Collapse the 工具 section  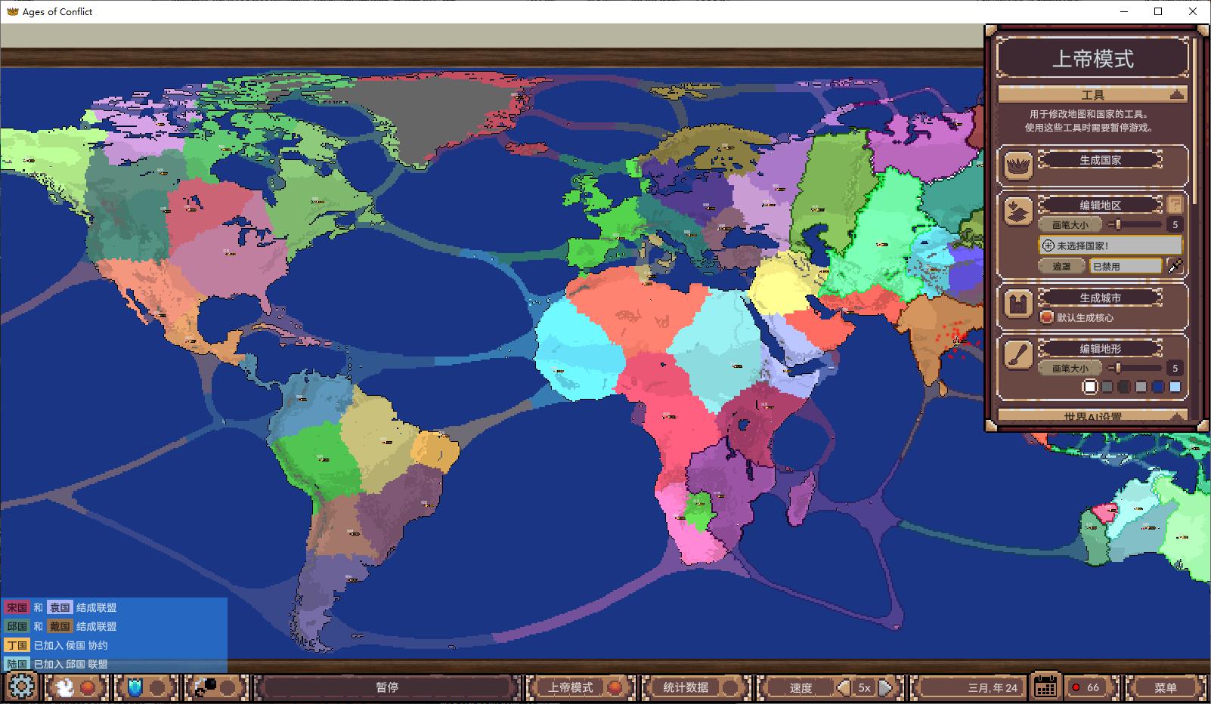[x=1175, y=95]
